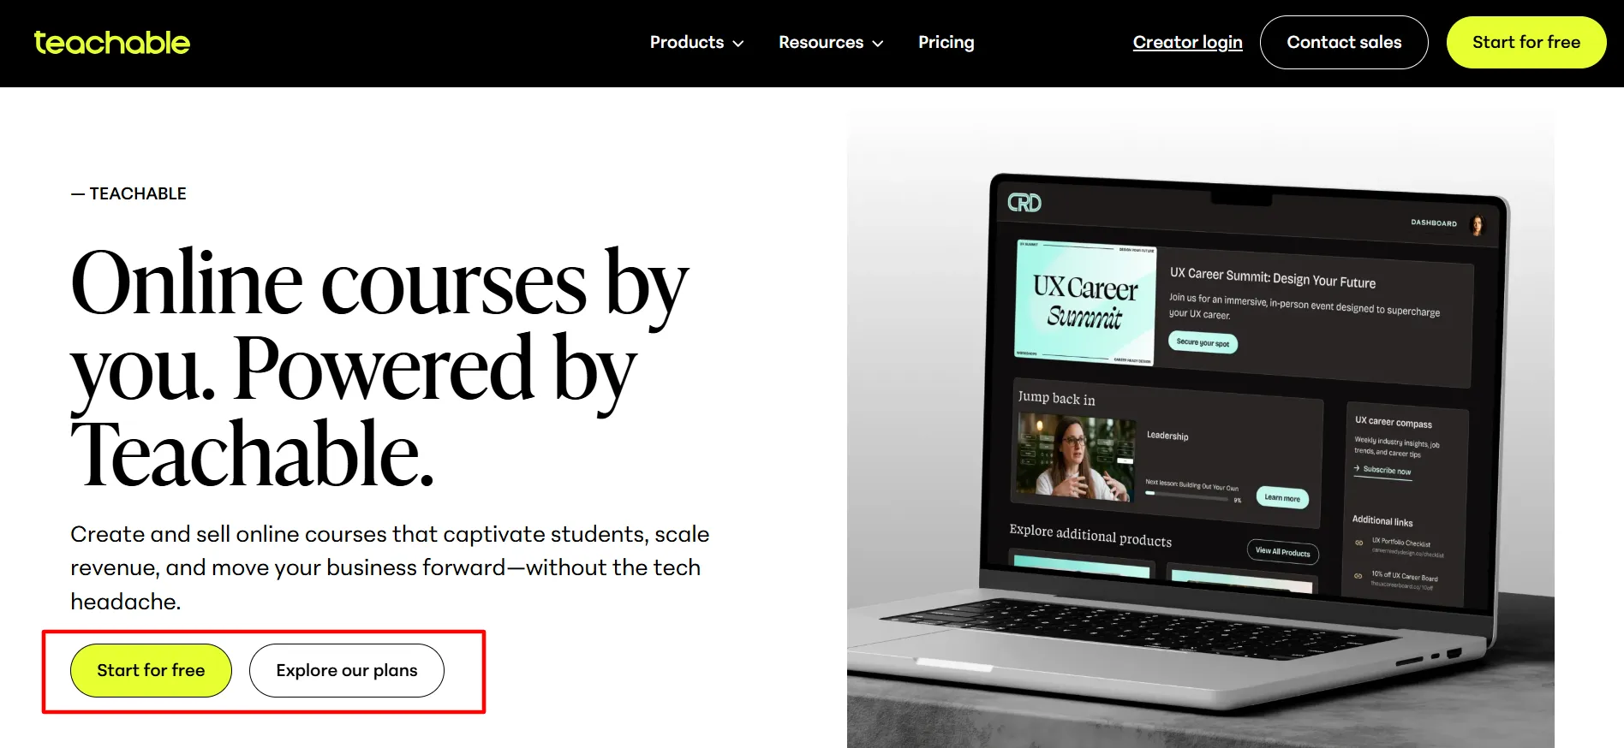Click the 'Additional links' heading

1382,520
